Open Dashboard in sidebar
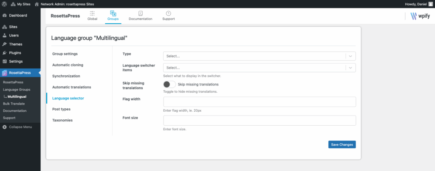Screen dimensions: 435x171 point(18,16)
